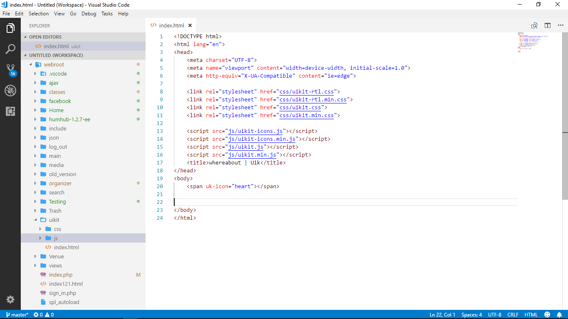Screen dimensions: 568x319
Task: Collapse the uikit folder
Action: 35,220
